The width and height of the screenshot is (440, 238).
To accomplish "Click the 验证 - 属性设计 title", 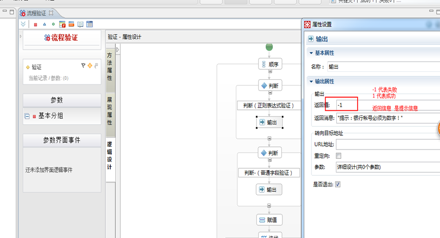I will coord(124,37).
